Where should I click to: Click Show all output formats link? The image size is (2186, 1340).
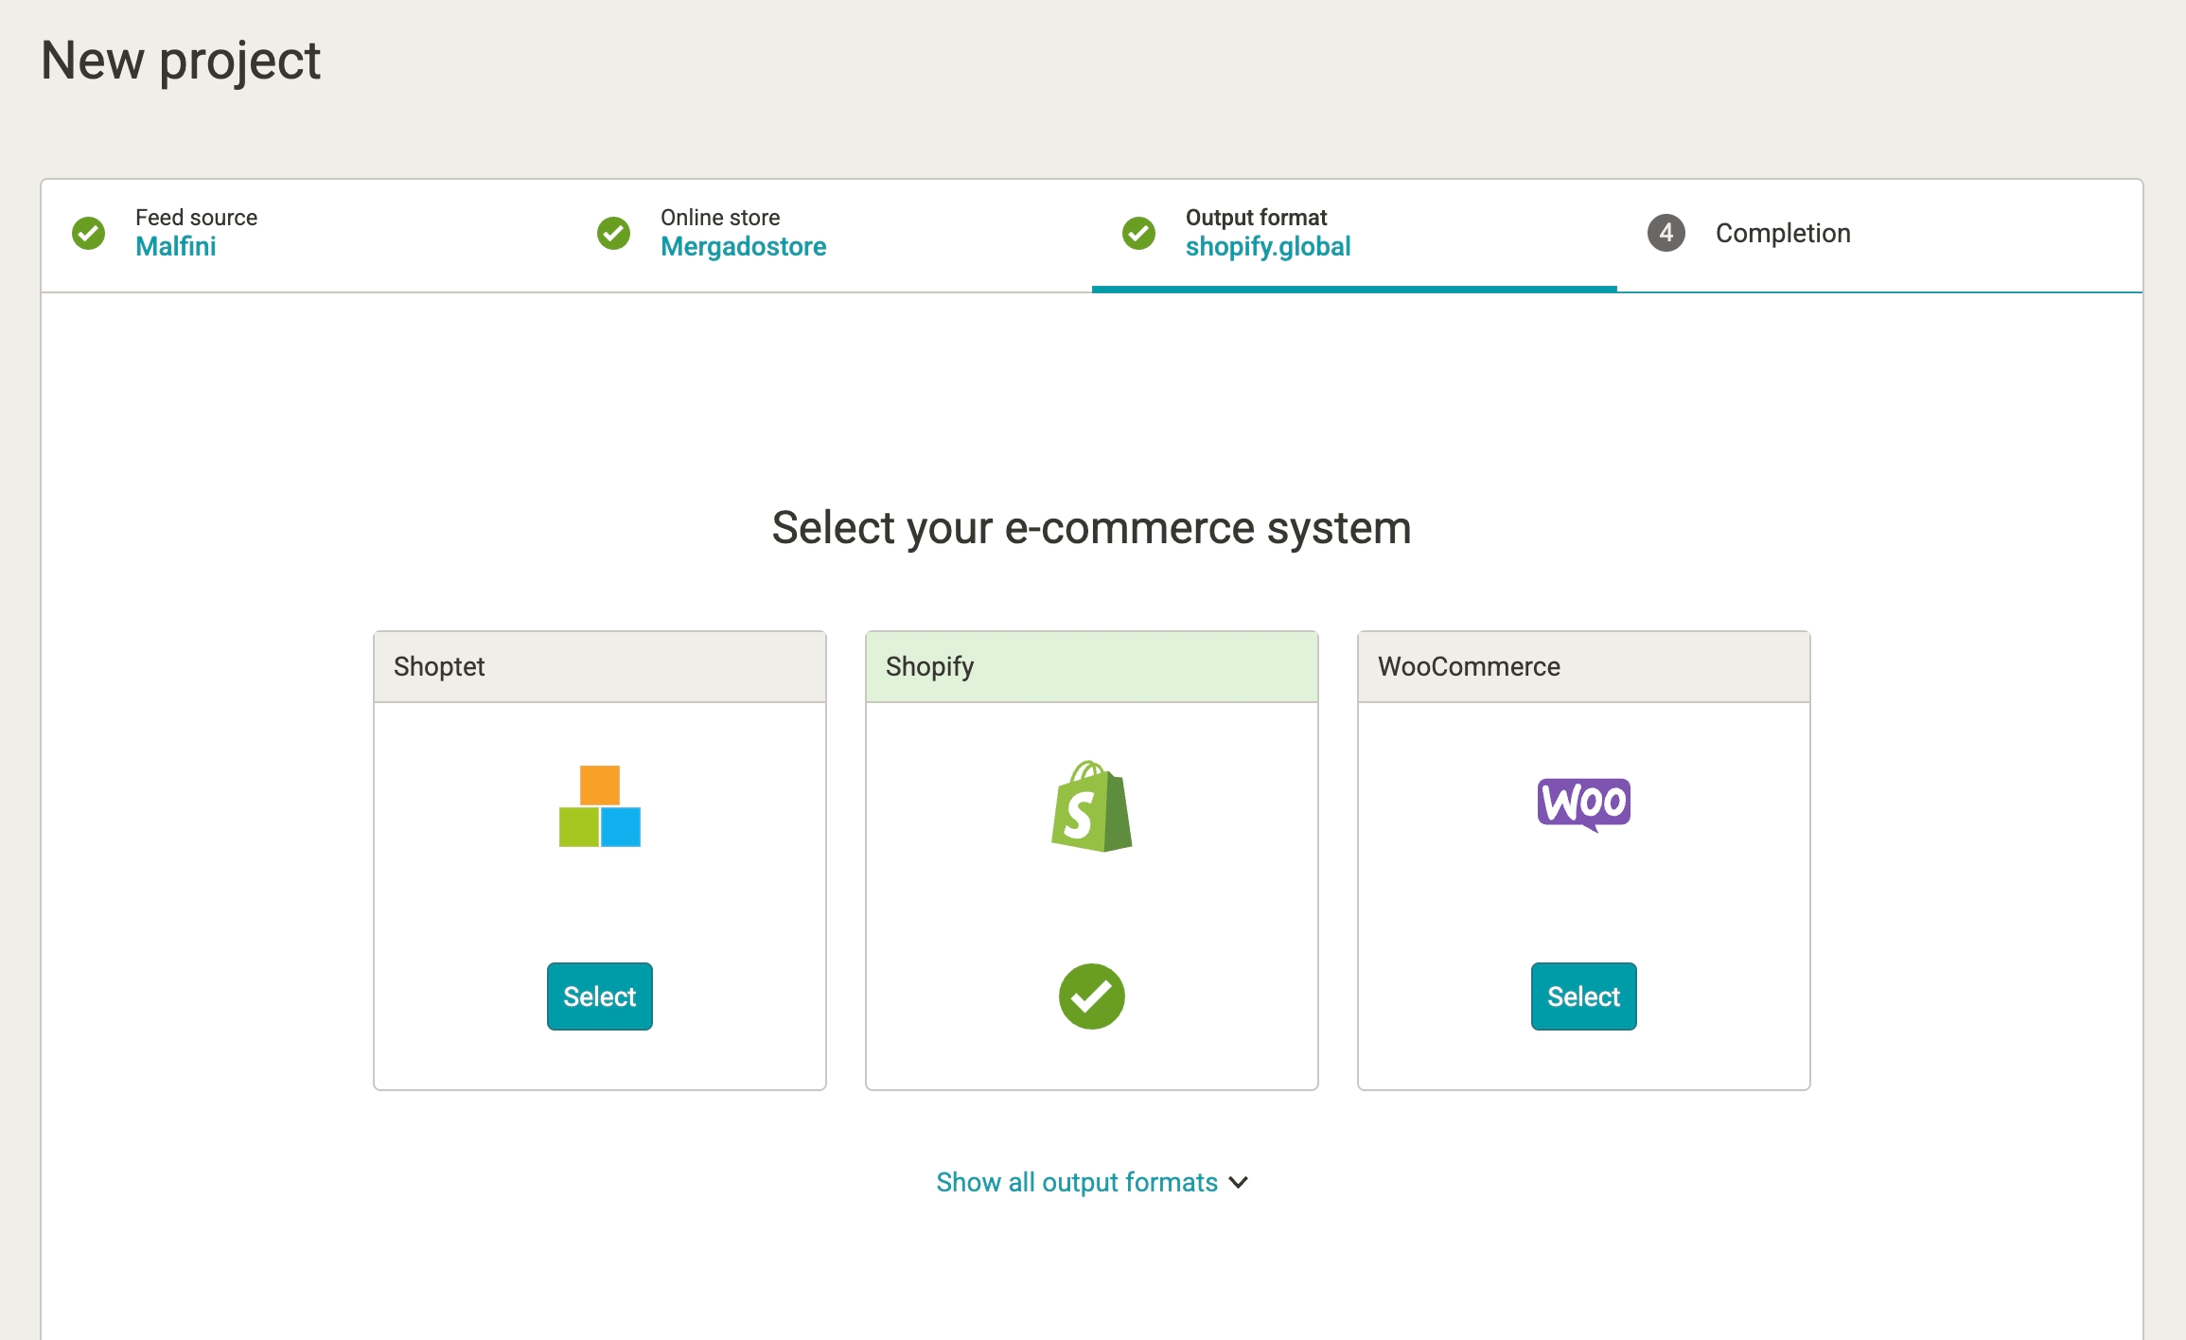1077,1183
